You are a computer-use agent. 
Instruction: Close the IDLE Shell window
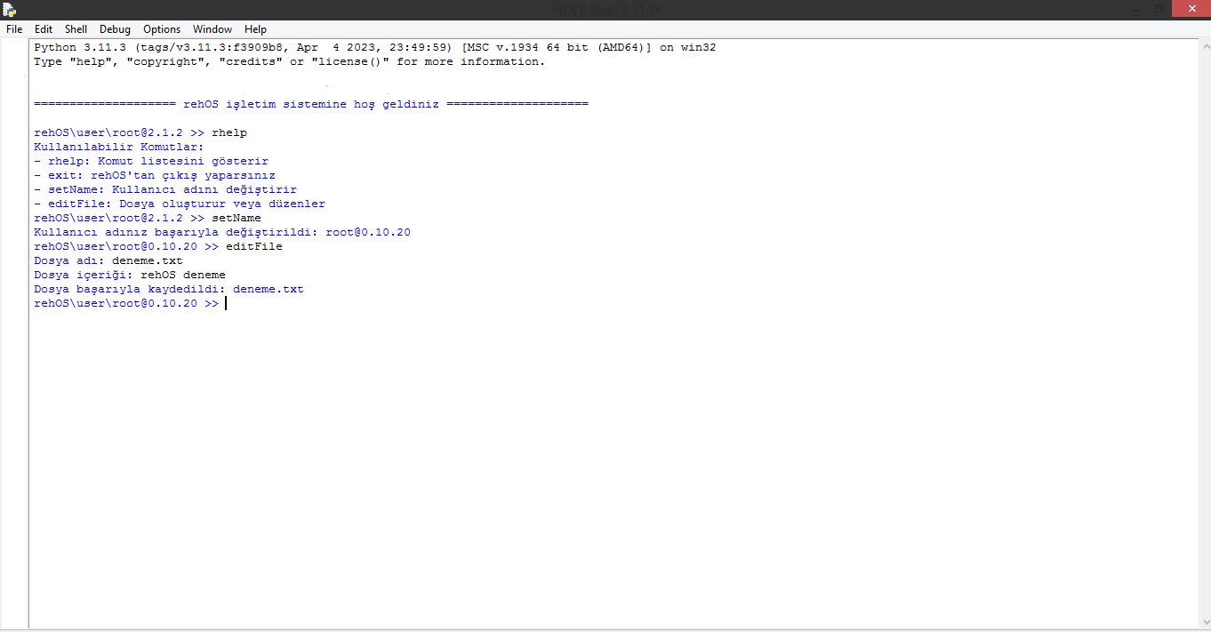point(1191,9)
